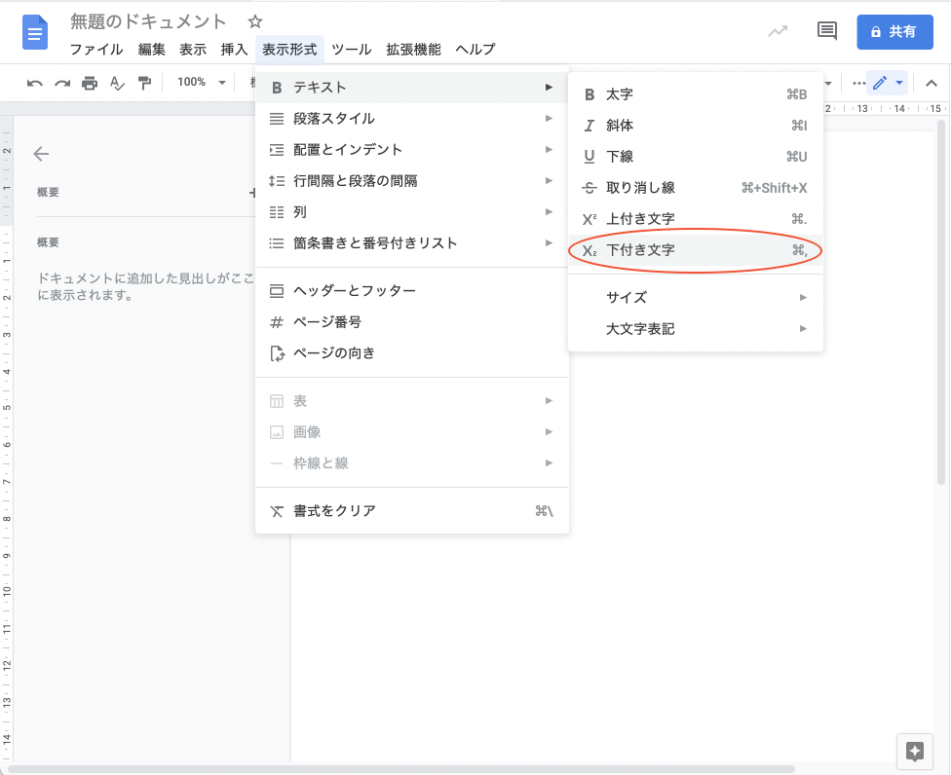Click the Google Docs home icon
This screenshot has width=951, height=775.
[x=36, y=34]
